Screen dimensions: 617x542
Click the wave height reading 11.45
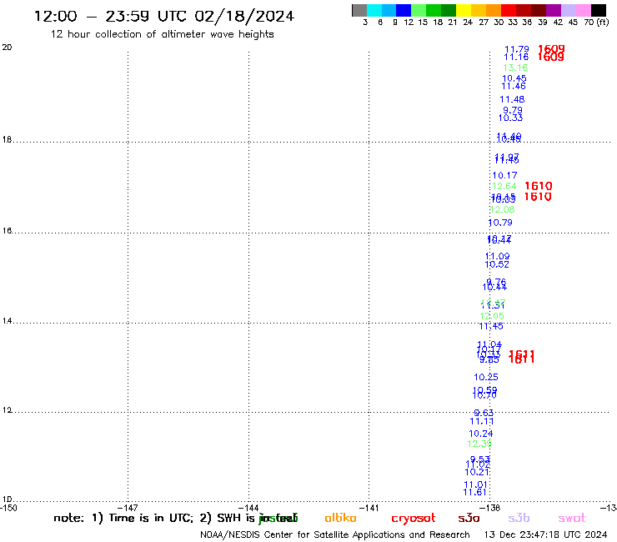click(491, 326)
